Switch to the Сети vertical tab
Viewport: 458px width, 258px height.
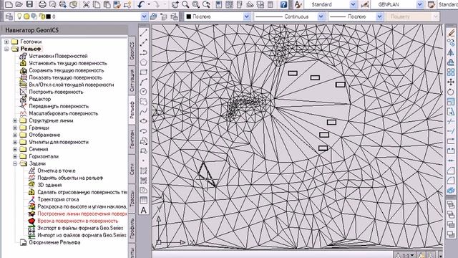(x=132, y=169)
